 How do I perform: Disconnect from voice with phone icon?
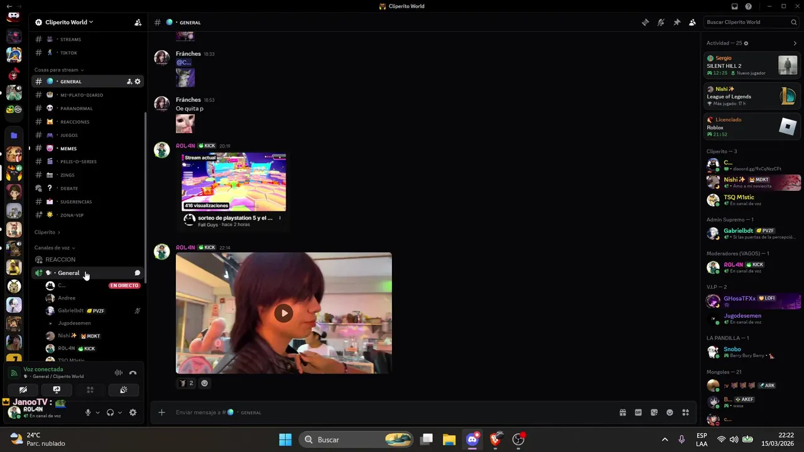(133, 373)
